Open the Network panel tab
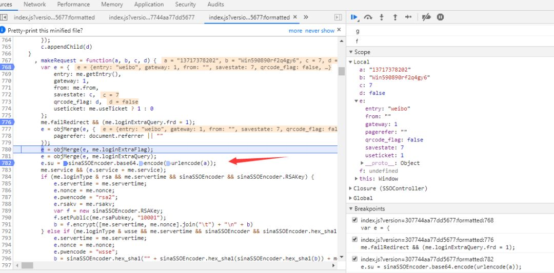The height and width of the screenshot is (273, 554). pyautogui.click(x=35, y=5)
